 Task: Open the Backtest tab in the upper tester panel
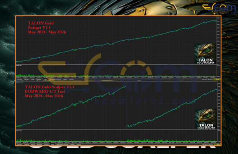(39, 79)
